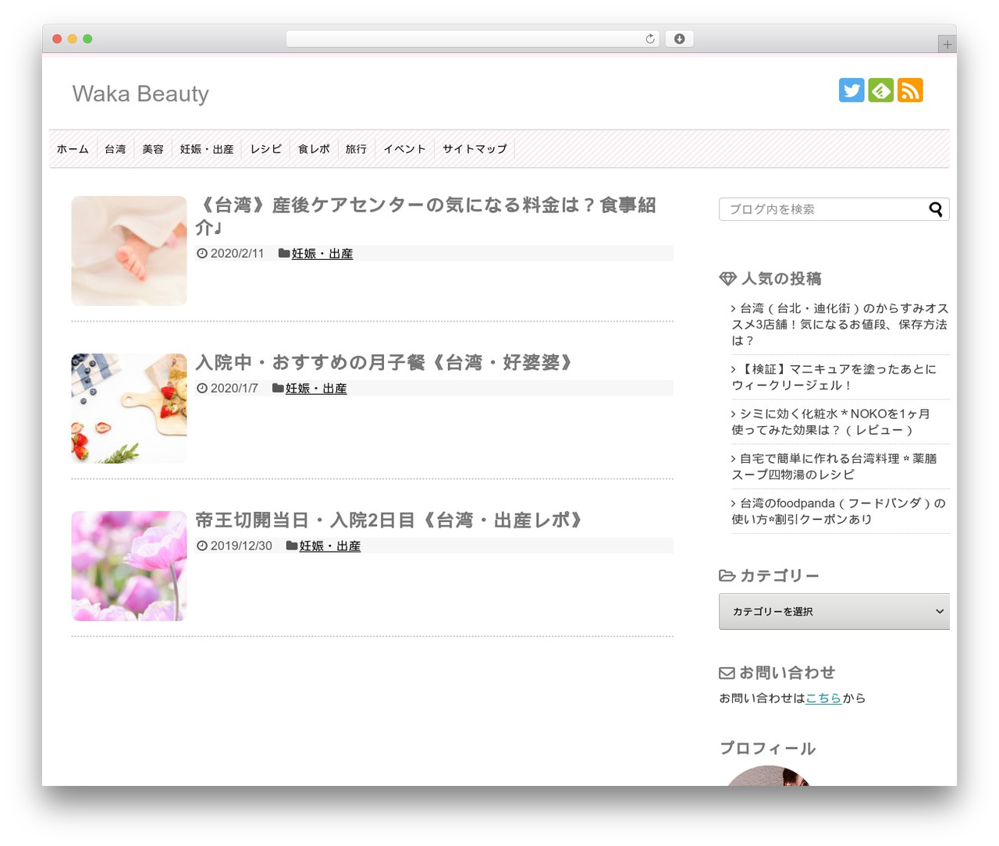Click 妊娠・出産 category under the 2020/2/11 post
The width and height of the screenshot is (999, 846).
322,254
